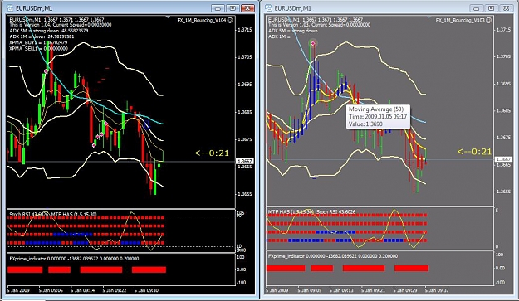The image size is (519, 301).
Task: Click '5 Jan 09:06' on left time axis
Action: [x=51, y=290]
